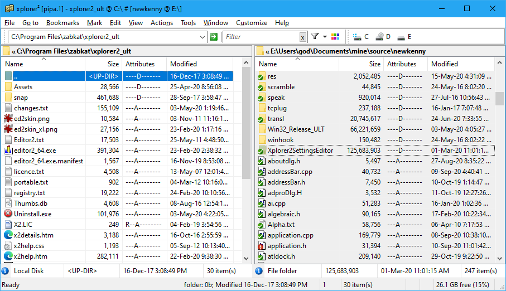
Task: Click the editor2_64.exe application icon
Action: pos(8,151)
